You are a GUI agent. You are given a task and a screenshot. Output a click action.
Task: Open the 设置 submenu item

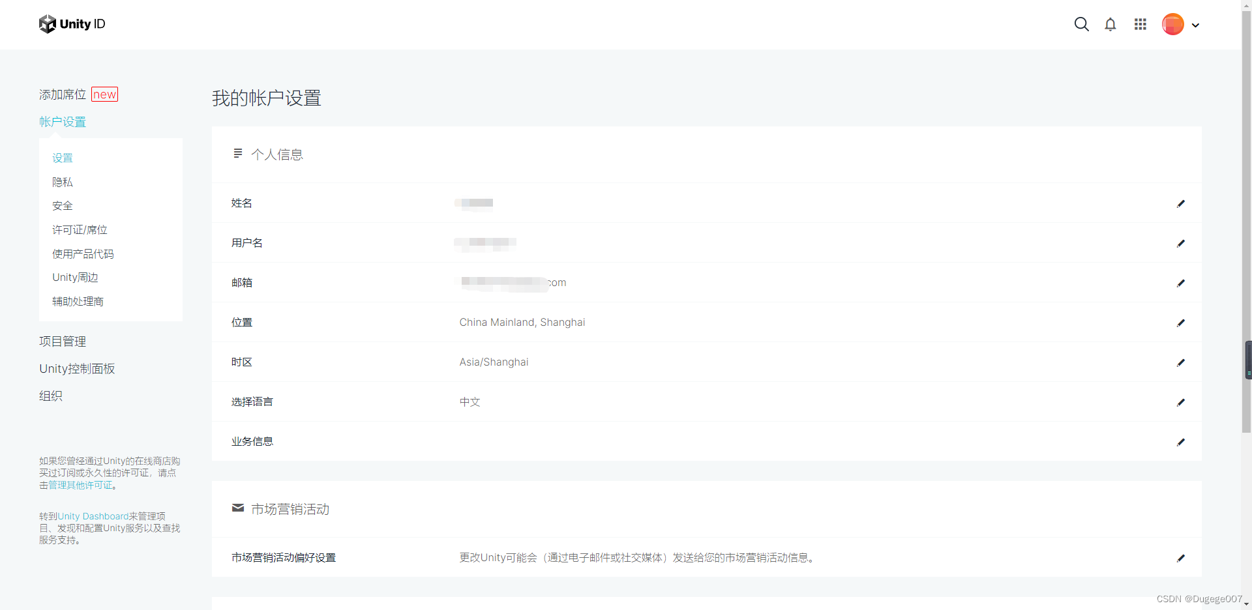(63, 158)
